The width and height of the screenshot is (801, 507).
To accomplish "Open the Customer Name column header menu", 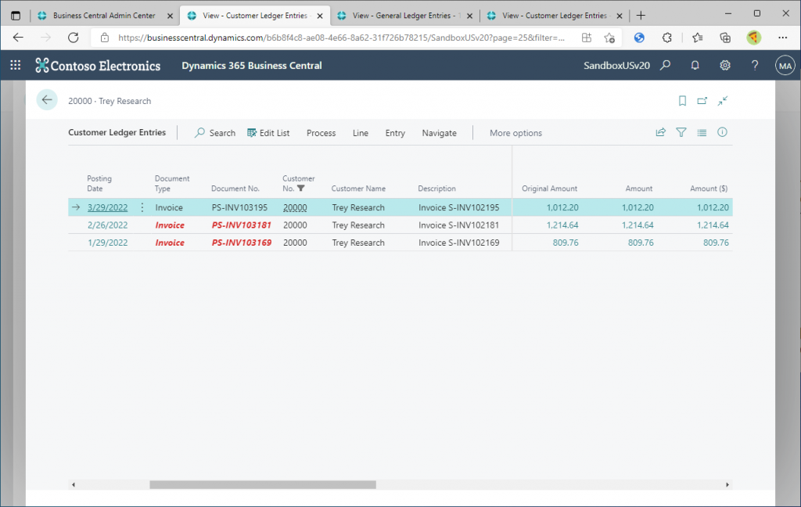I will [358, 188].
